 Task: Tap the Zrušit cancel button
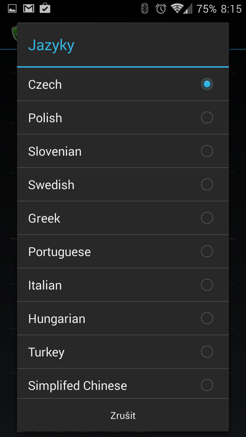(x=123, y=415)
